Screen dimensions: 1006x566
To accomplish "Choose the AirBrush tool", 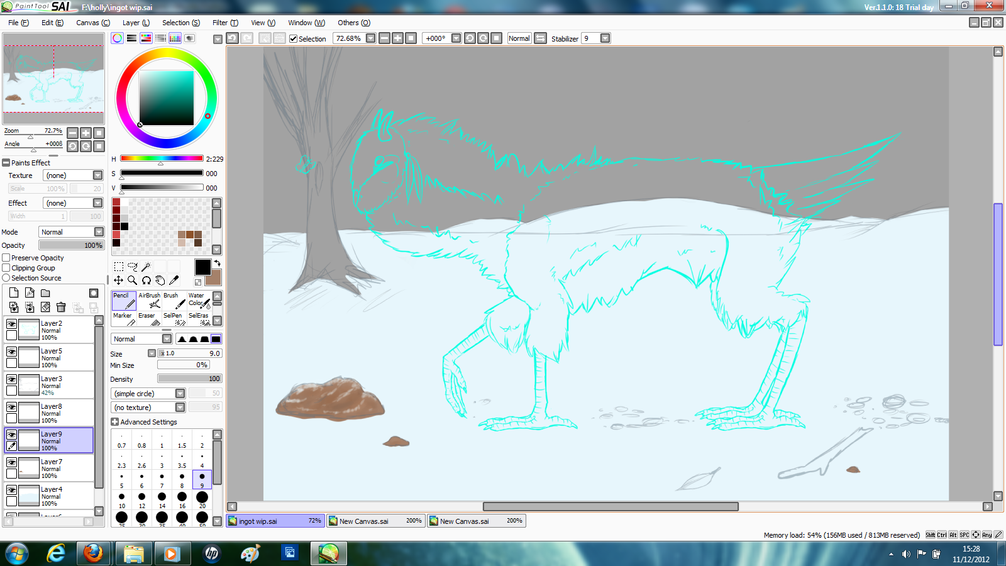I will click(x=149, y=300).
